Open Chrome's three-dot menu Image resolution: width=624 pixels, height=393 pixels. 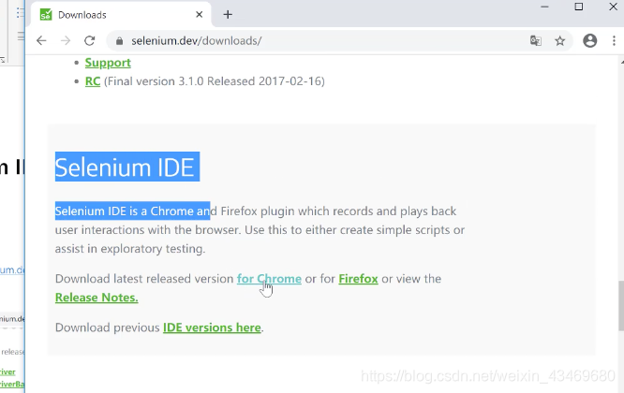(614, 40)
